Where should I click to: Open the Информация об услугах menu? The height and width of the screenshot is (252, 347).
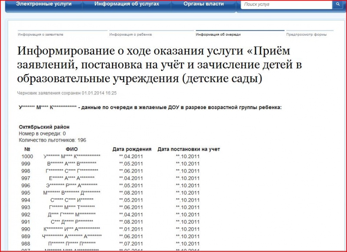[127, 4]
